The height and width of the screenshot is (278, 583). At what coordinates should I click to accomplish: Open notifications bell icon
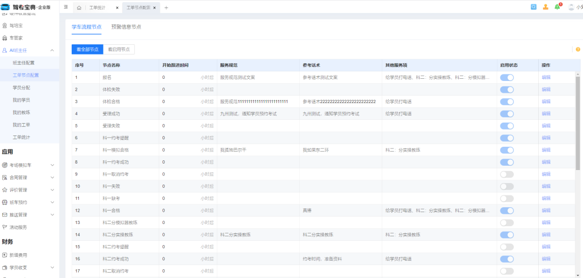click(x=557, y=6)
